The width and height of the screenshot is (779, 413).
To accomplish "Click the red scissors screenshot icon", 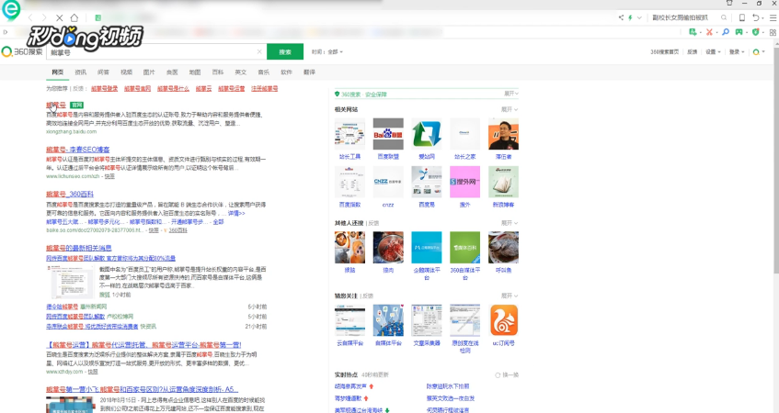I will (709, 32).
